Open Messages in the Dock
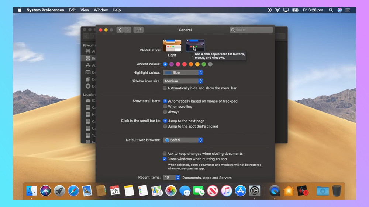The height and width of the screenshot is (207, 369). (185, 190)
